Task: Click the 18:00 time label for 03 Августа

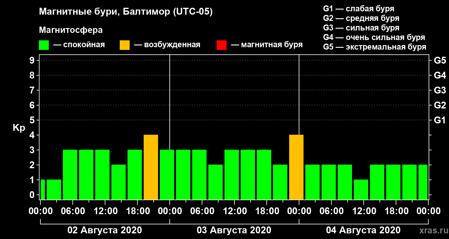Action: coord(267,211)
